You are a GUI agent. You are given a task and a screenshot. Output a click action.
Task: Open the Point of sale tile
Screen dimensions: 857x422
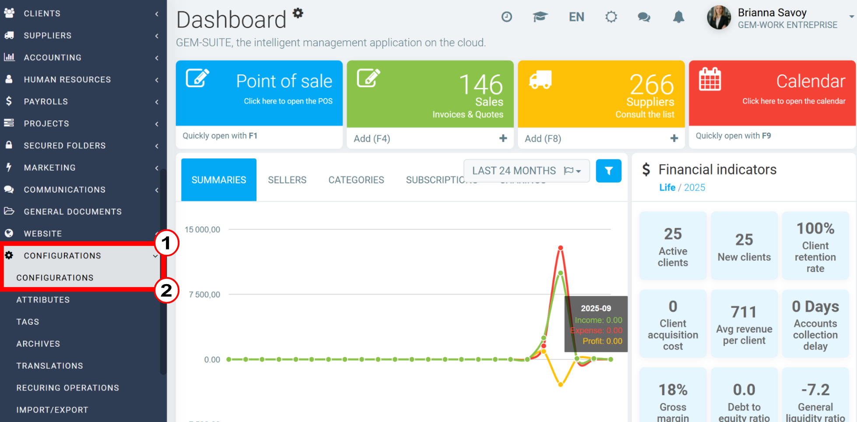coord(259,93)
